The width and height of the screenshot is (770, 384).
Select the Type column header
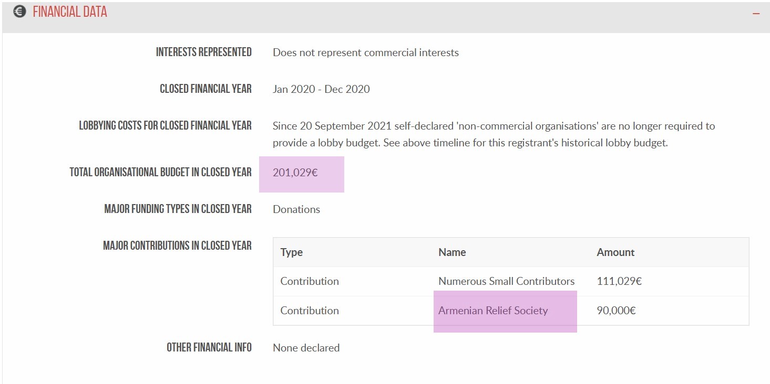click(292, 252)
